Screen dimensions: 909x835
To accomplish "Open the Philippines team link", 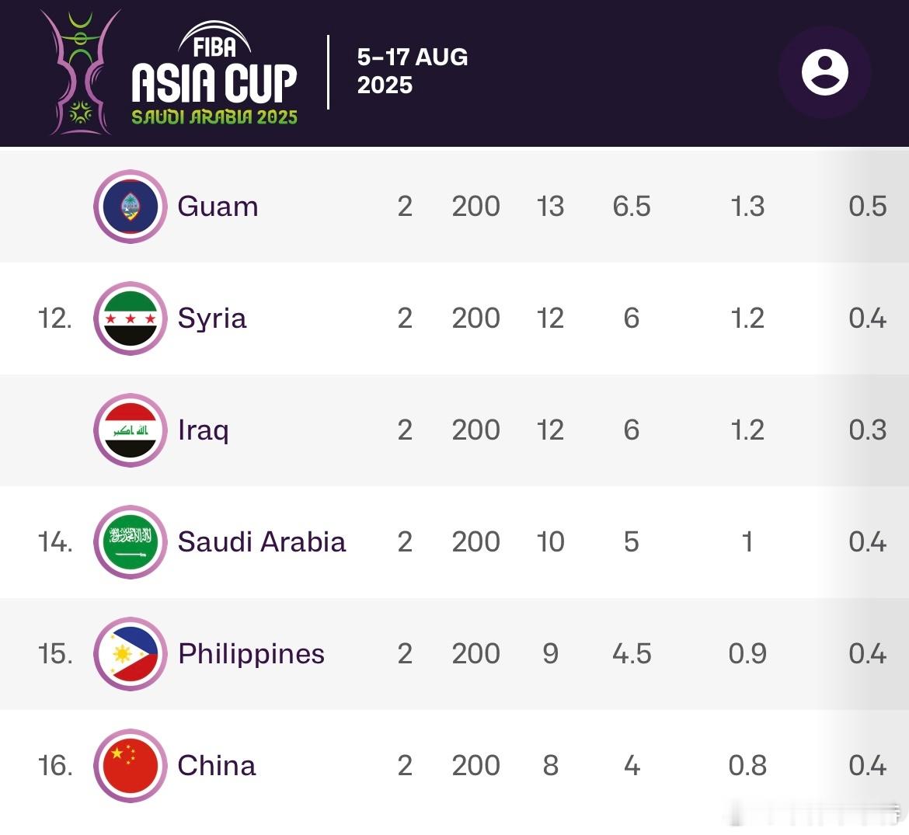I will 251,655.
